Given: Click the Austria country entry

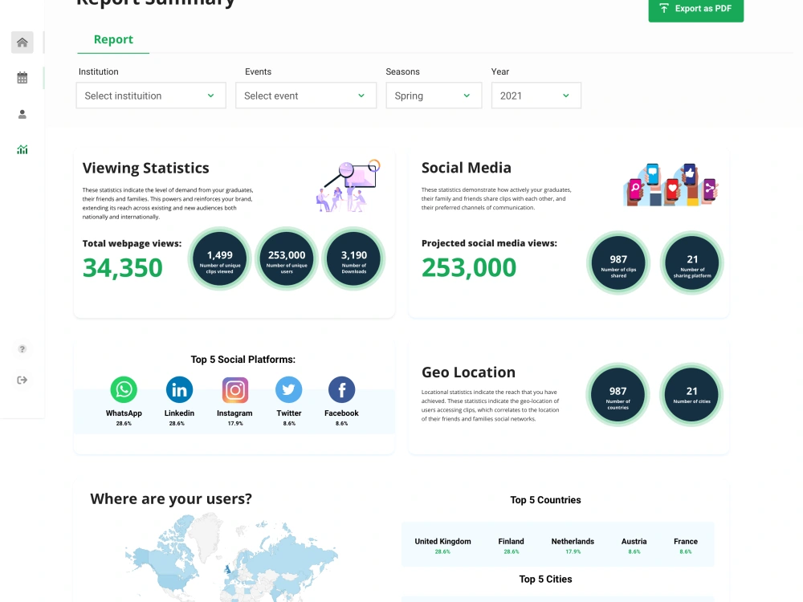Looking at the screenshot, I should pos(634,545).
